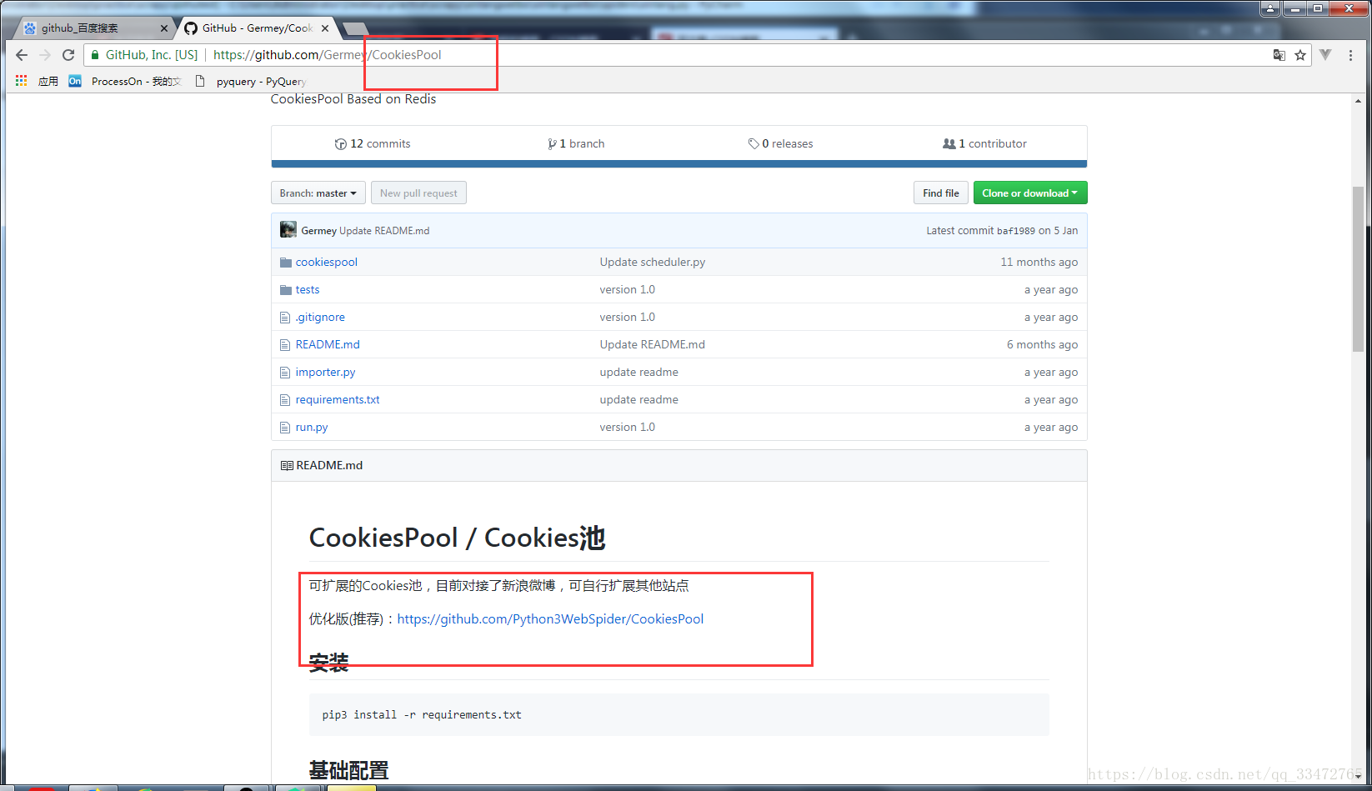Open the Chrome three-dot menu
Viewport: 1372px width, 791px height.
pos(1350,55)
